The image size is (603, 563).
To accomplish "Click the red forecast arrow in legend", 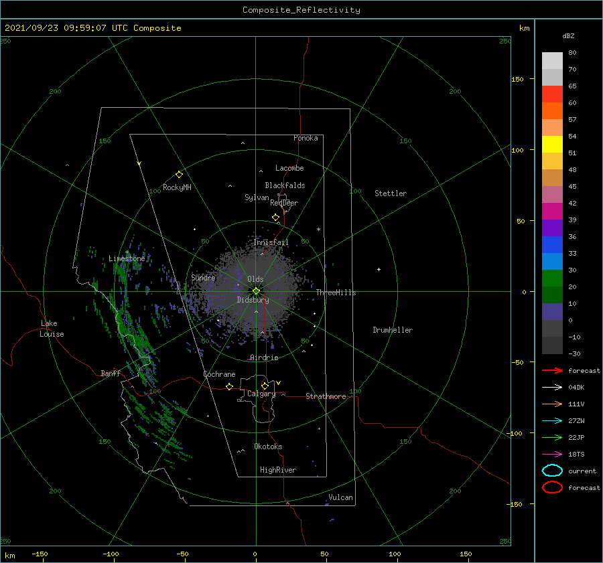I will tap(552, 370).
